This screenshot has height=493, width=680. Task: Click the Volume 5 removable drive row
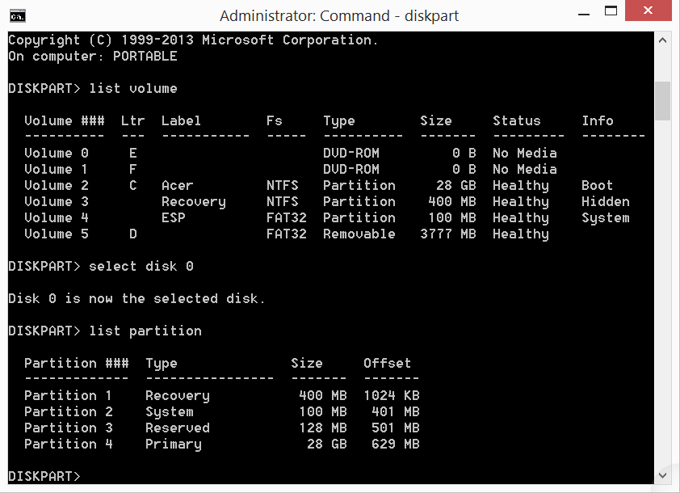tap(242, 234)
